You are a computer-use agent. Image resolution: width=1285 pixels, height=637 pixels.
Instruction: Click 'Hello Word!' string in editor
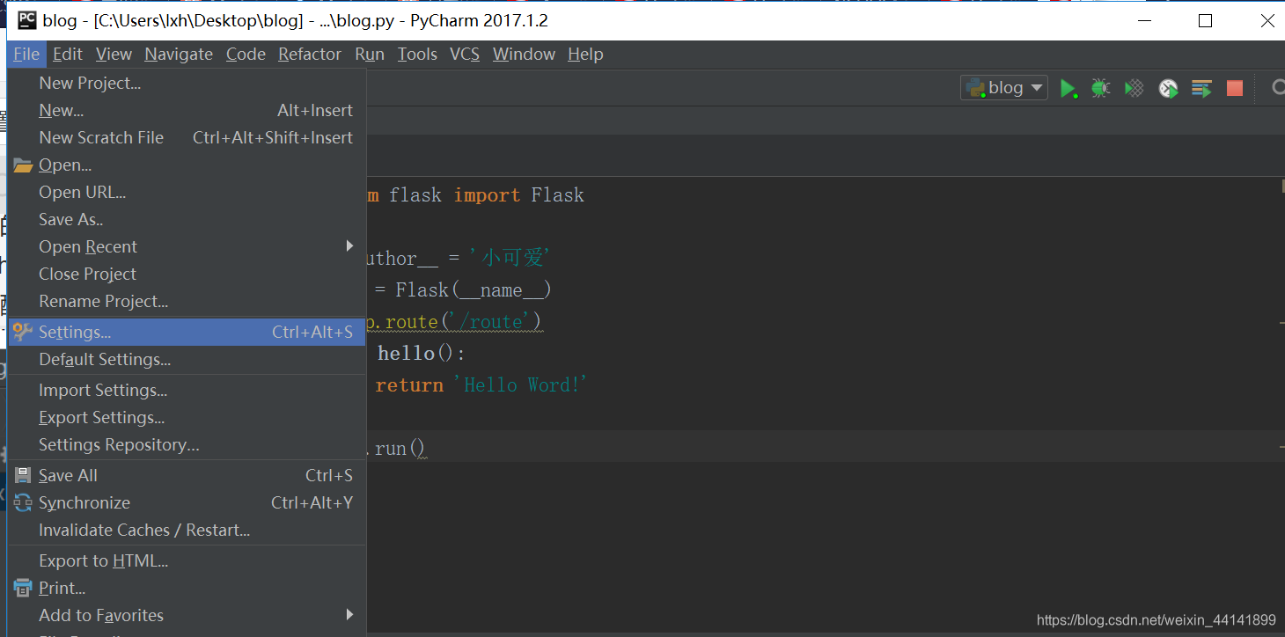pyautogui.click(x=520, y=384)
